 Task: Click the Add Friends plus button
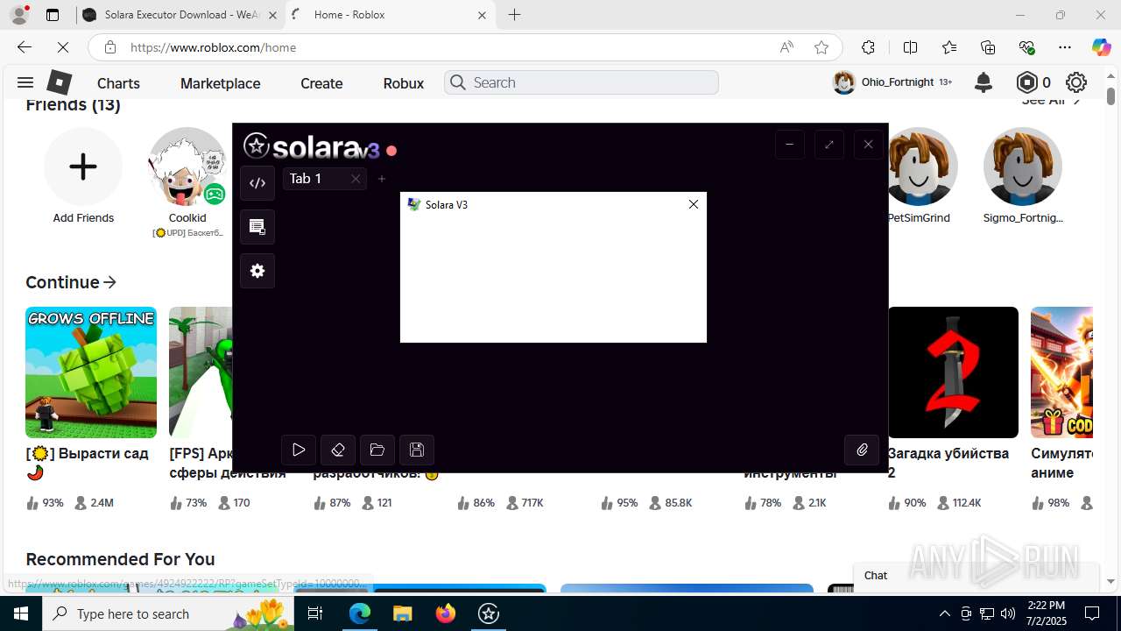tap(83, 167)
